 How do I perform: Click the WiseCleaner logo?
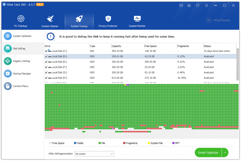coord(218,20)
